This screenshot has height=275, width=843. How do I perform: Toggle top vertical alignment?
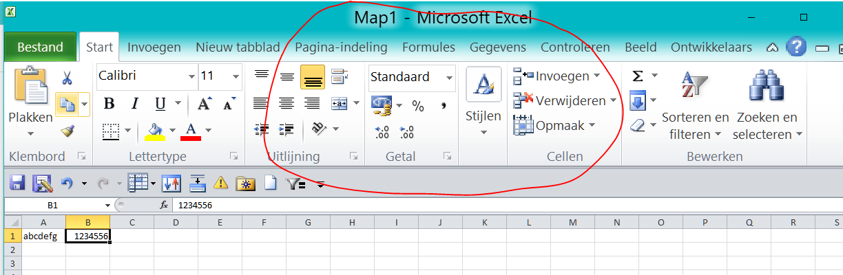coord(262,76)
